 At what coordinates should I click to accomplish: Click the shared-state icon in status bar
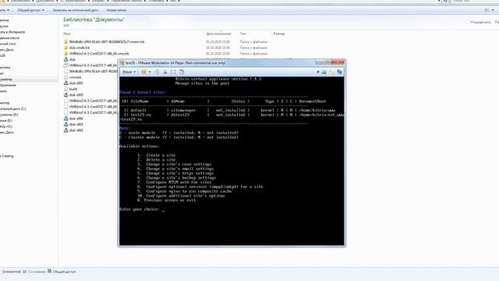click(x=49, y=271)
